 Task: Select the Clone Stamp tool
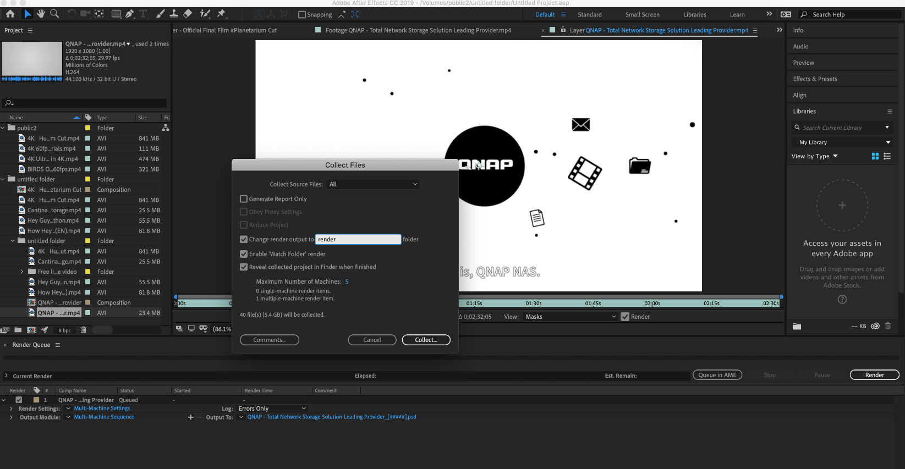tap(174, 14)
